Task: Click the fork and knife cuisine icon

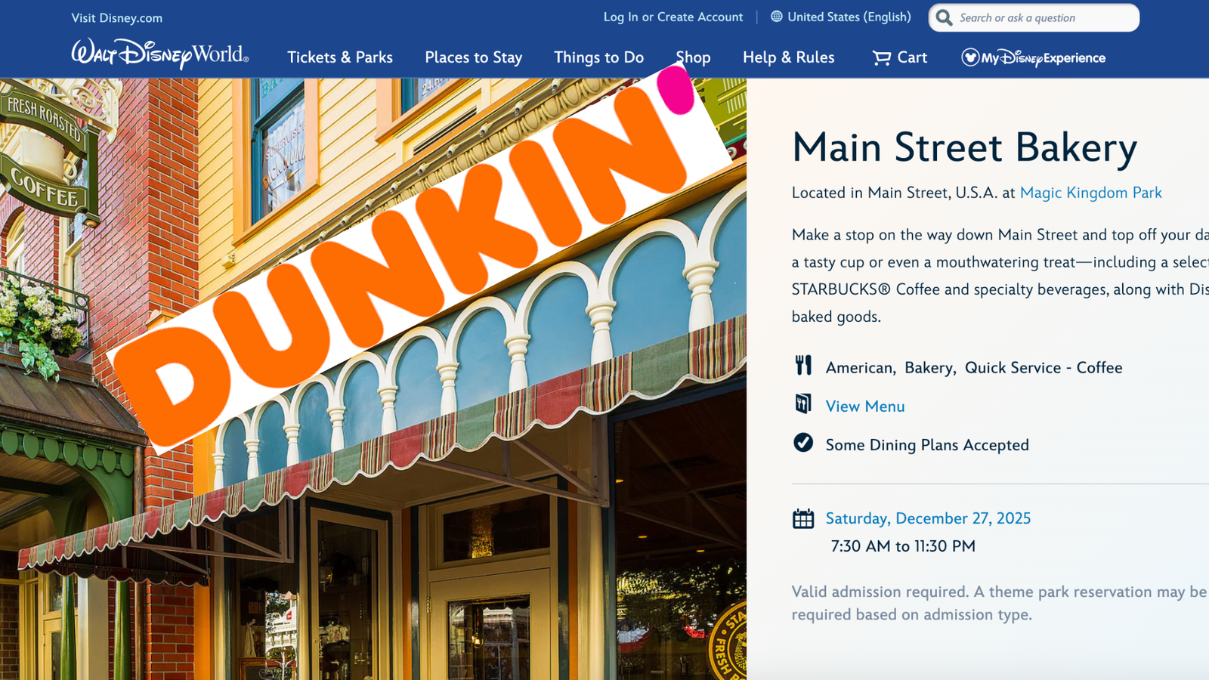Action: 803,366
